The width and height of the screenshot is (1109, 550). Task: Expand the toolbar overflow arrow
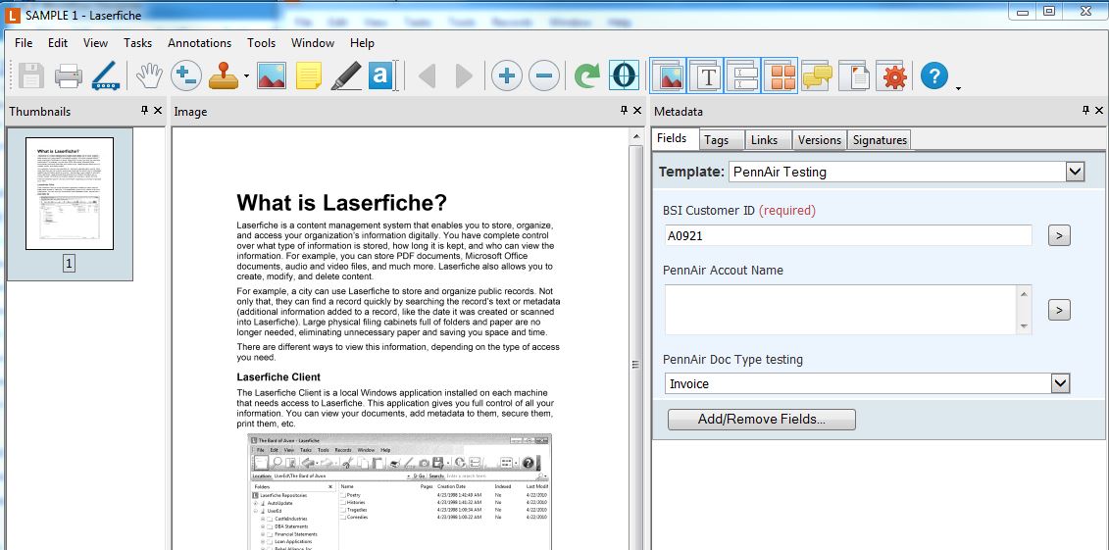point(958,88)
